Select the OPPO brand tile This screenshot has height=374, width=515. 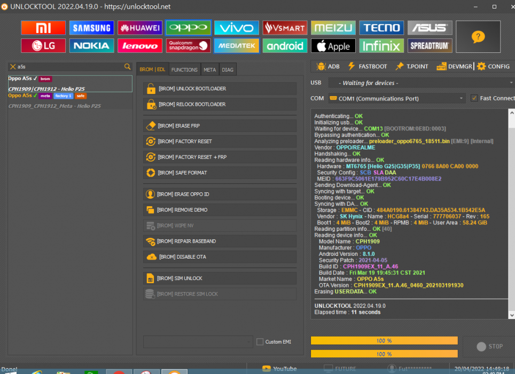[188, 28]
